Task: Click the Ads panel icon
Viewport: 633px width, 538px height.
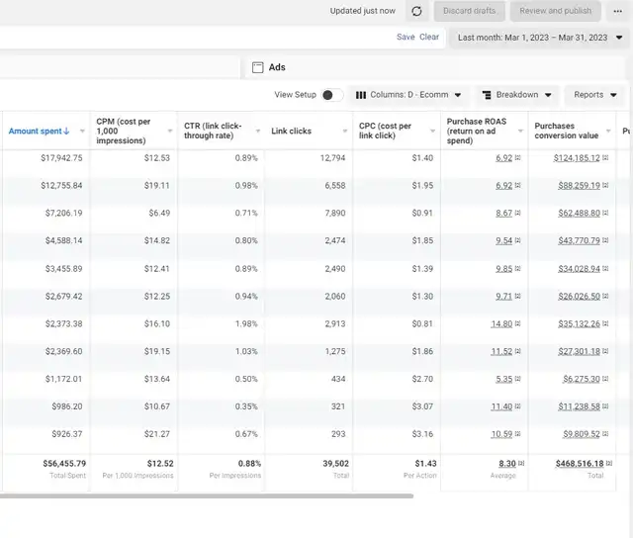Action: coord(257,67)
